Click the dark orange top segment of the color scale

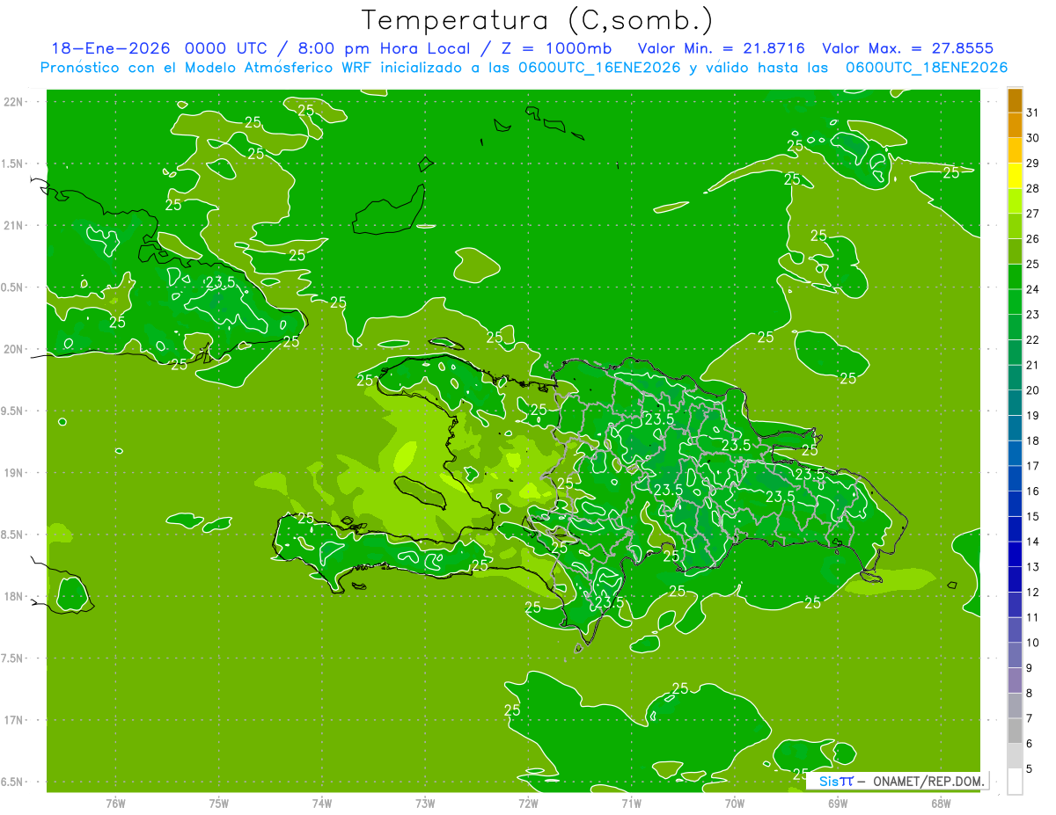pyautogui.click(x=1015, y=100)
